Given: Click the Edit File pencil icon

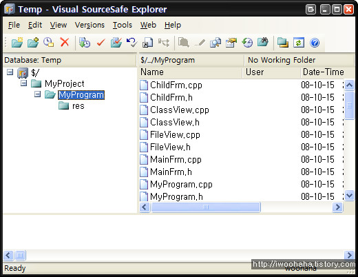Looking at the screenshot, I should (x=200, y=43).
